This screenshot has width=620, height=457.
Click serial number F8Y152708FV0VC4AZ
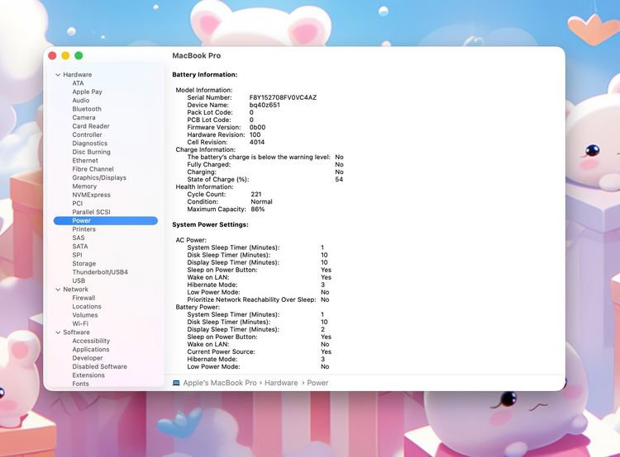[x=283, y=97]
